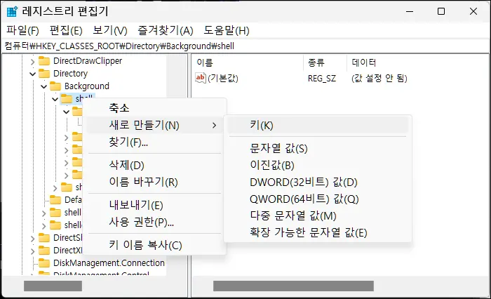Click the Registry Editor app icon in title bar

[12, 11]
